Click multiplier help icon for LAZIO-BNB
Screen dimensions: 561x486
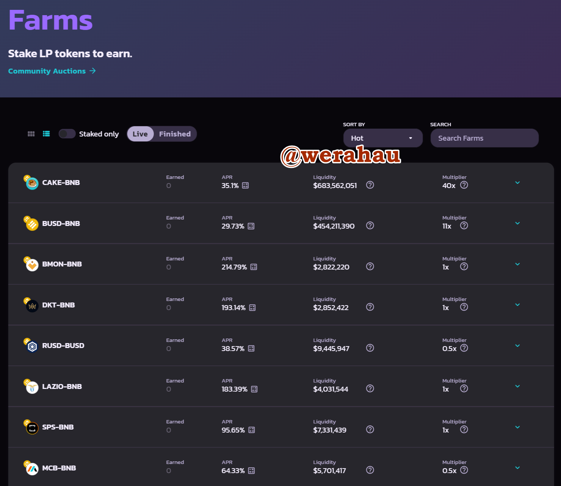[x=464, y=389]
